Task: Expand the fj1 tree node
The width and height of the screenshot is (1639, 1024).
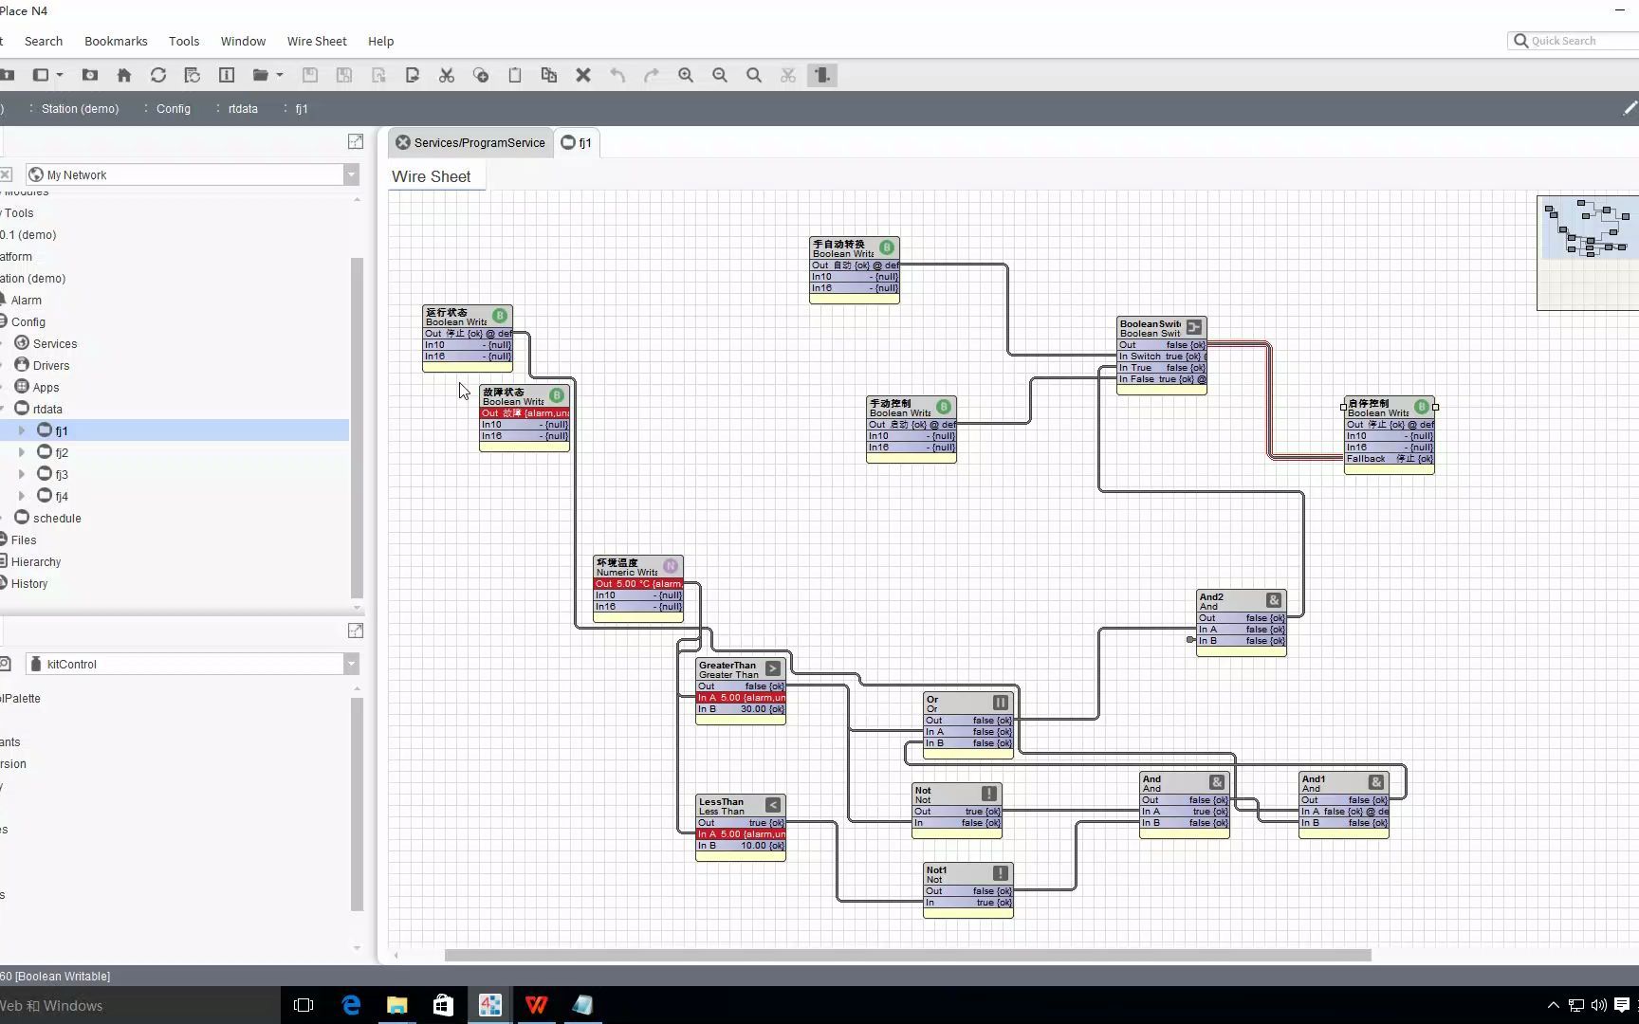Action: click(22, 430)
